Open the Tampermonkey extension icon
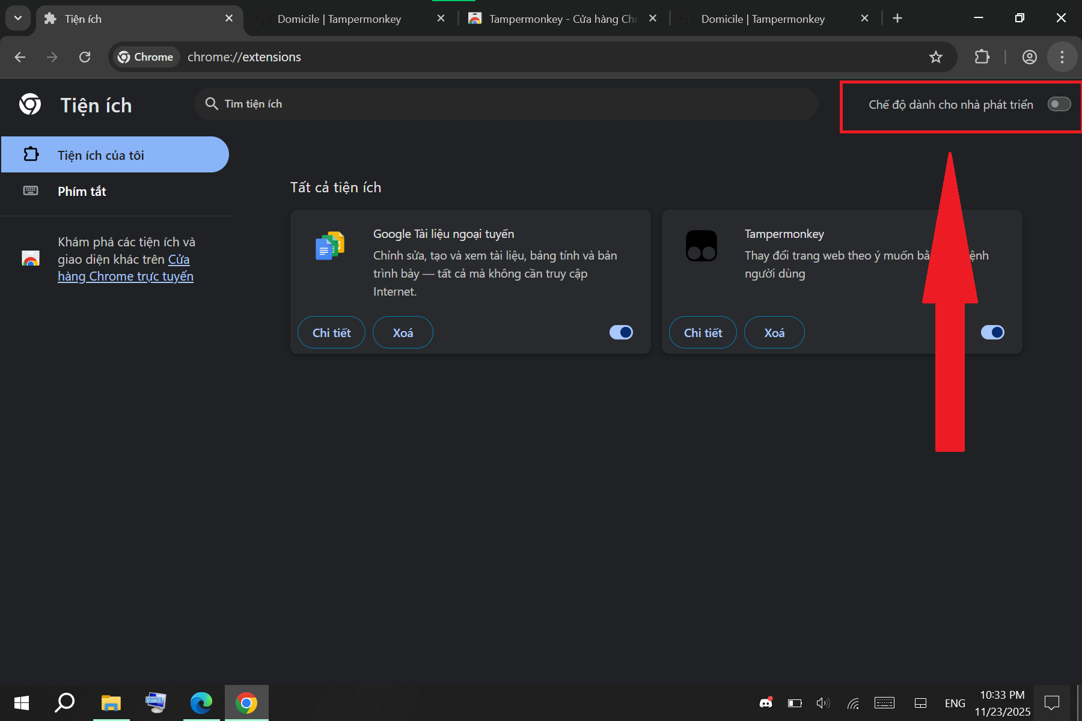Screen dimensions: 1082x721 tap(701, 245)
